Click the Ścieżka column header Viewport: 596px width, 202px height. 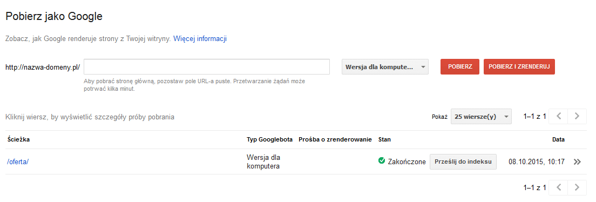point(18,139)
